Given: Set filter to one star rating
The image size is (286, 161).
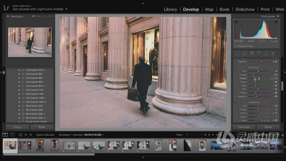Looking at the screenshot, I should coord(205,135).
